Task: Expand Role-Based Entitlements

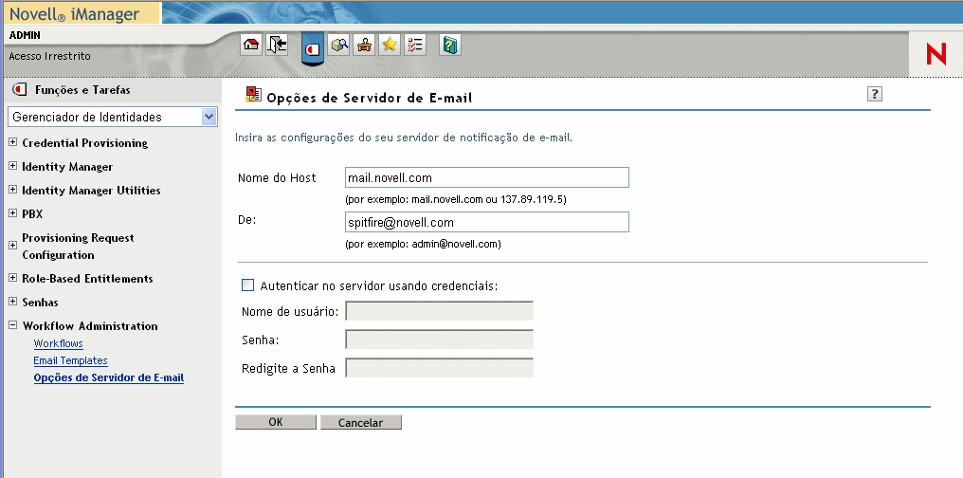Action: point(13,278)
